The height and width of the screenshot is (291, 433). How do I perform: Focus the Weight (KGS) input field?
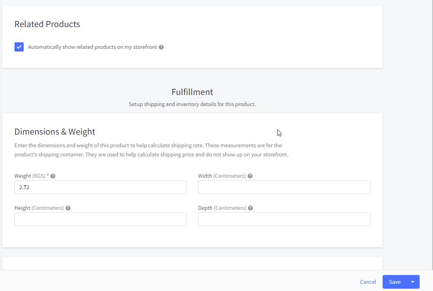pos(100,187)
